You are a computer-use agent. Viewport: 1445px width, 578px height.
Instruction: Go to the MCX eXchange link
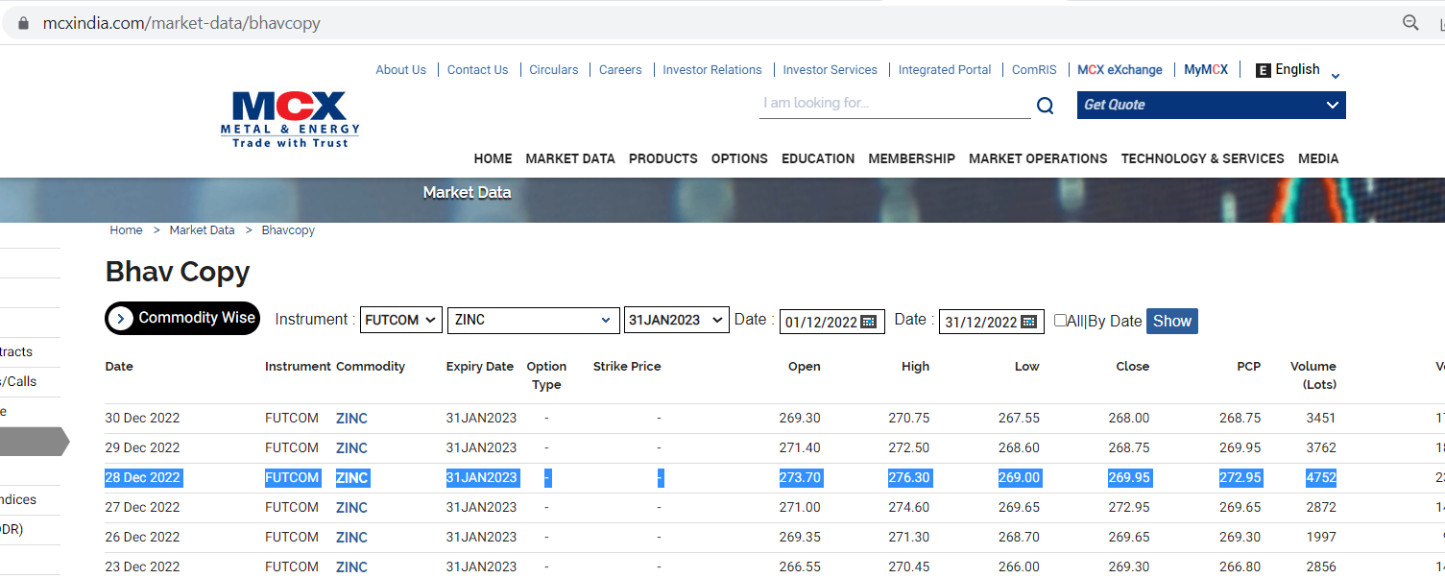[x=1120, y=70]
